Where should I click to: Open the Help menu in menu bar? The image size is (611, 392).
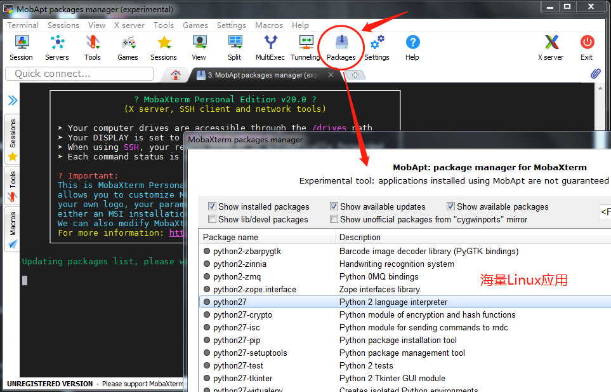click(300, 25)
